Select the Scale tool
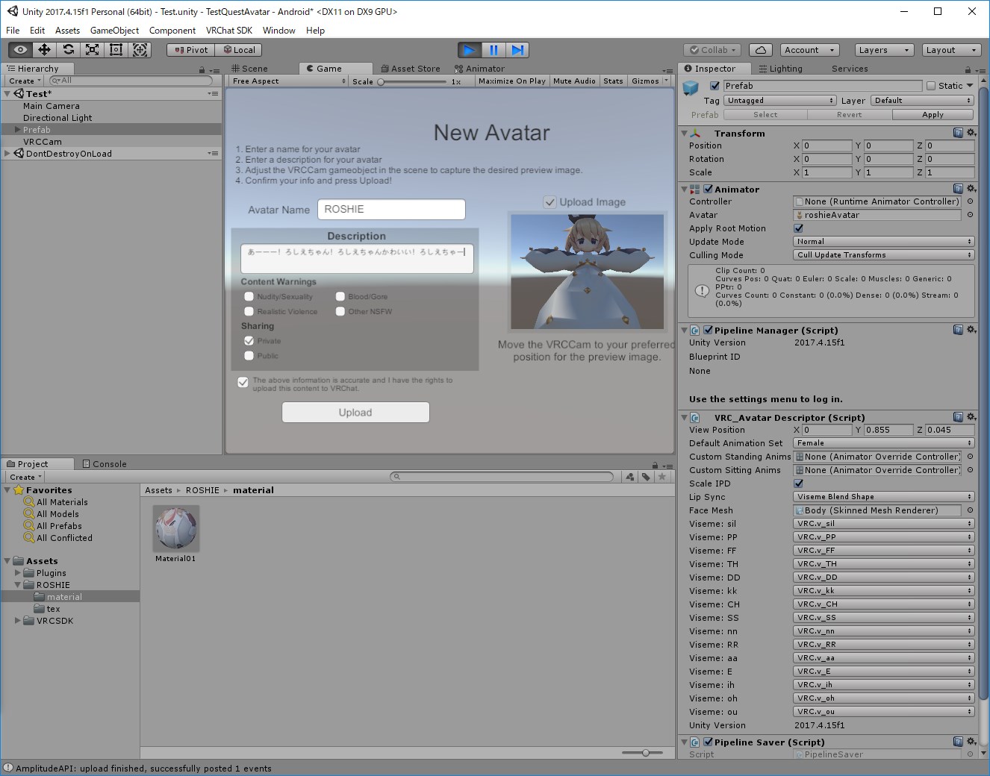The width and height of the screenshot is (990, 776). click(93, 50)
